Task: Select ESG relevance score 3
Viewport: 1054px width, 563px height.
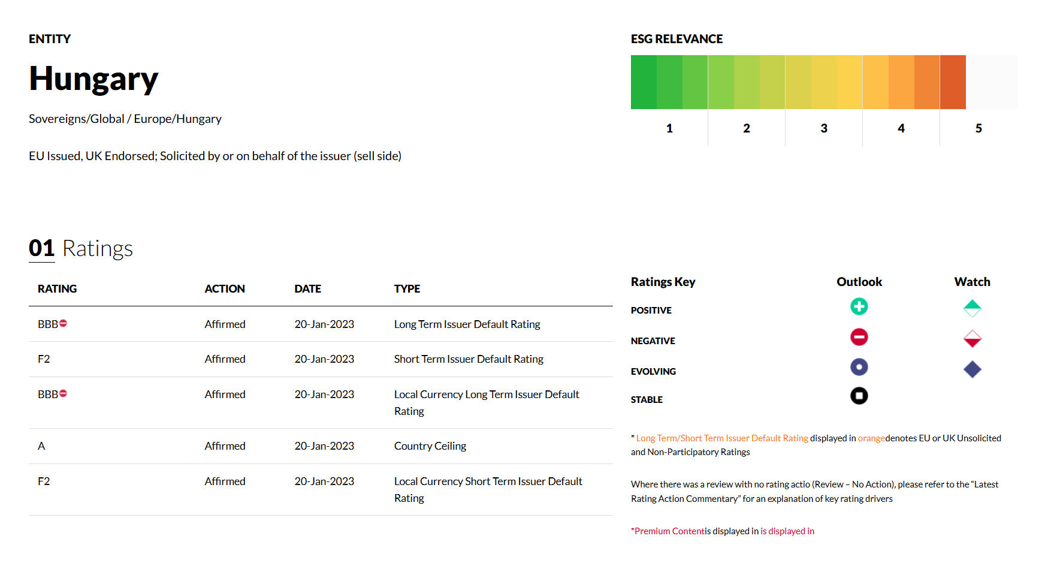Action: click(x=824, y=128)
